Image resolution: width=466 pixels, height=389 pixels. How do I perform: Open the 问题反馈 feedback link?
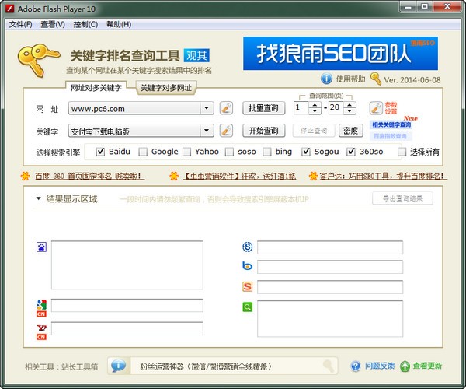(x=380, y=366)
